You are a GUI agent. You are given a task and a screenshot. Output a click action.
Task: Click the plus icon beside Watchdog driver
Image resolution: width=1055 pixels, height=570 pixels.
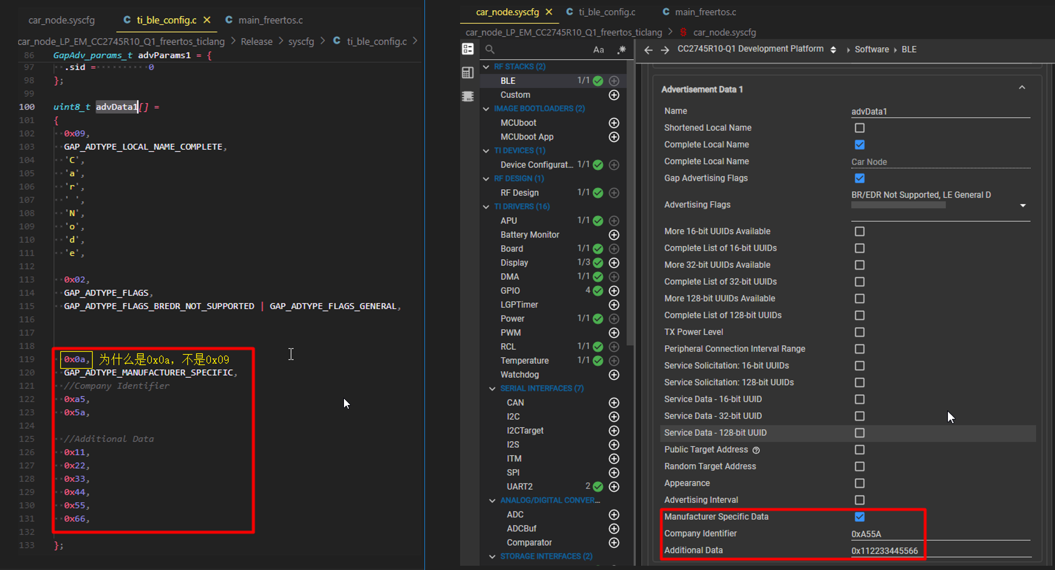(x=614, y=375)
